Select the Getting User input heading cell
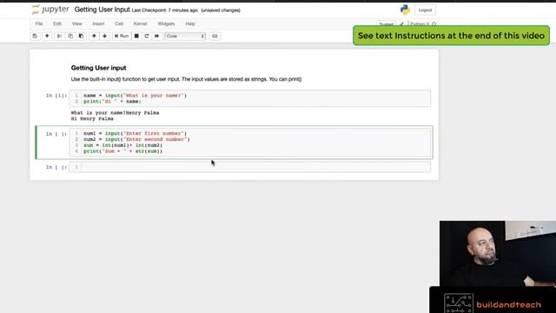Image resolution: width=556 pixels, height=313 pixels. click(x=98, y=68)
